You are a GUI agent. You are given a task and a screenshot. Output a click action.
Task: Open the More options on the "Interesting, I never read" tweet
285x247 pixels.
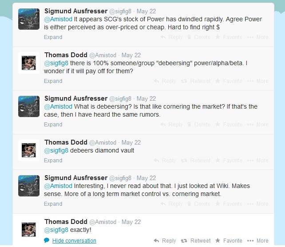click(x=257, y=204)
